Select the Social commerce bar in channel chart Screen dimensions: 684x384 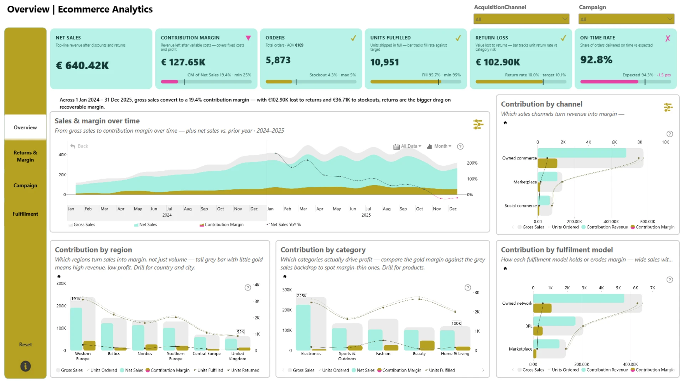tap(545, 206)
